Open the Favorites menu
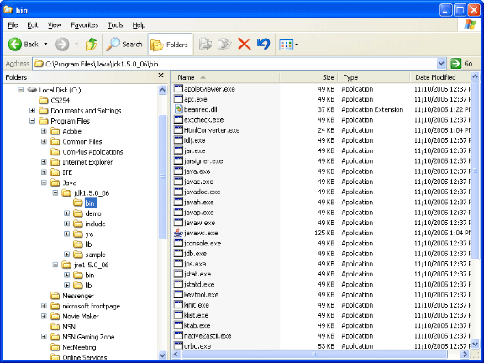 [x=85, y=25]
